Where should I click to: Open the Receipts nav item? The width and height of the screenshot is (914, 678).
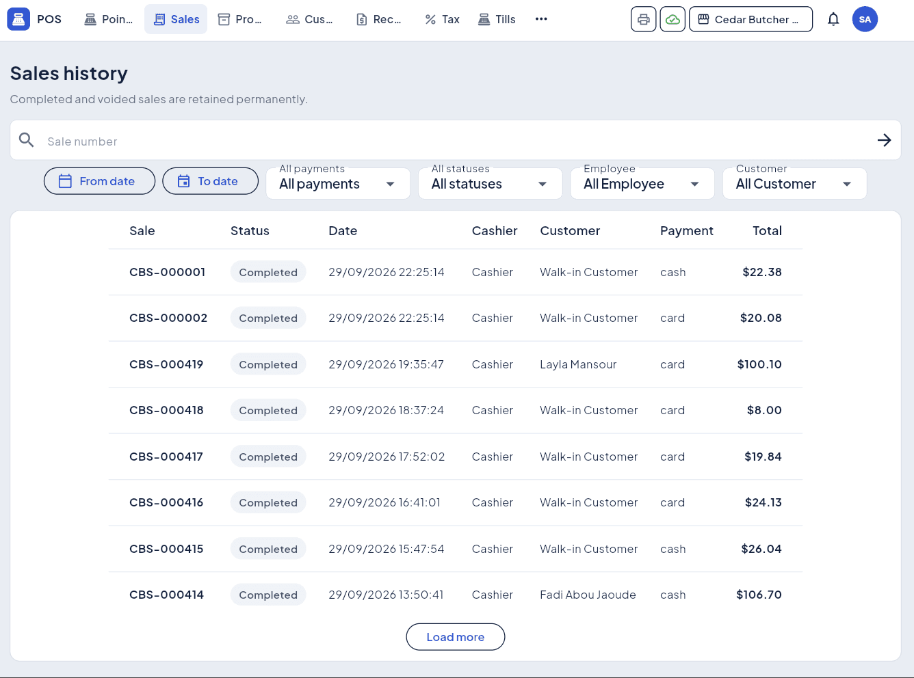378,19
